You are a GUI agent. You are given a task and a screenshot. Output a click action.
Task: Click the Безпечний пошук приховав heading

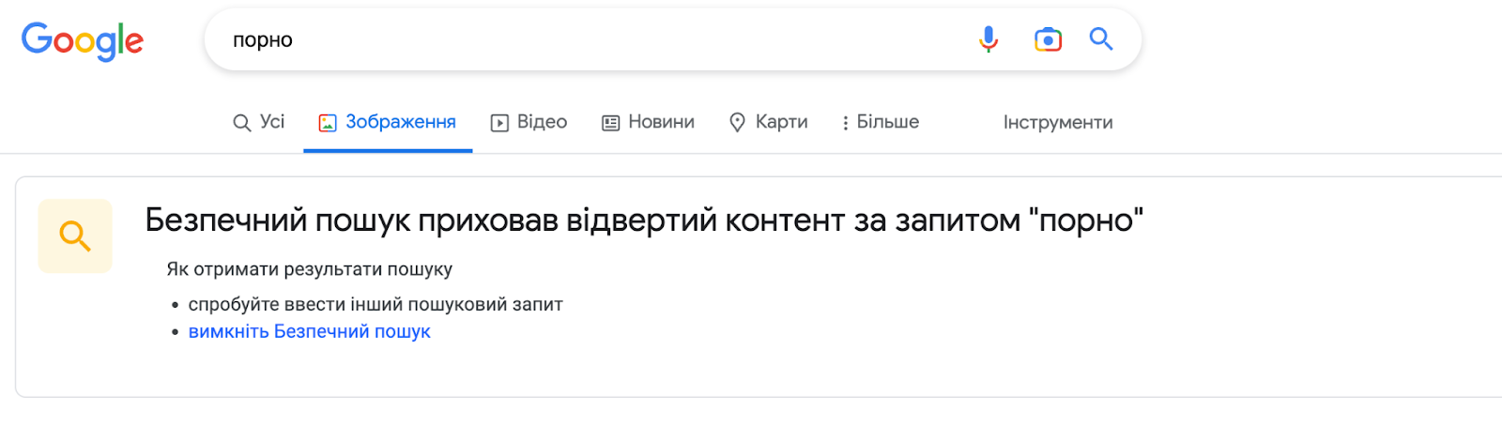point(644,220)
